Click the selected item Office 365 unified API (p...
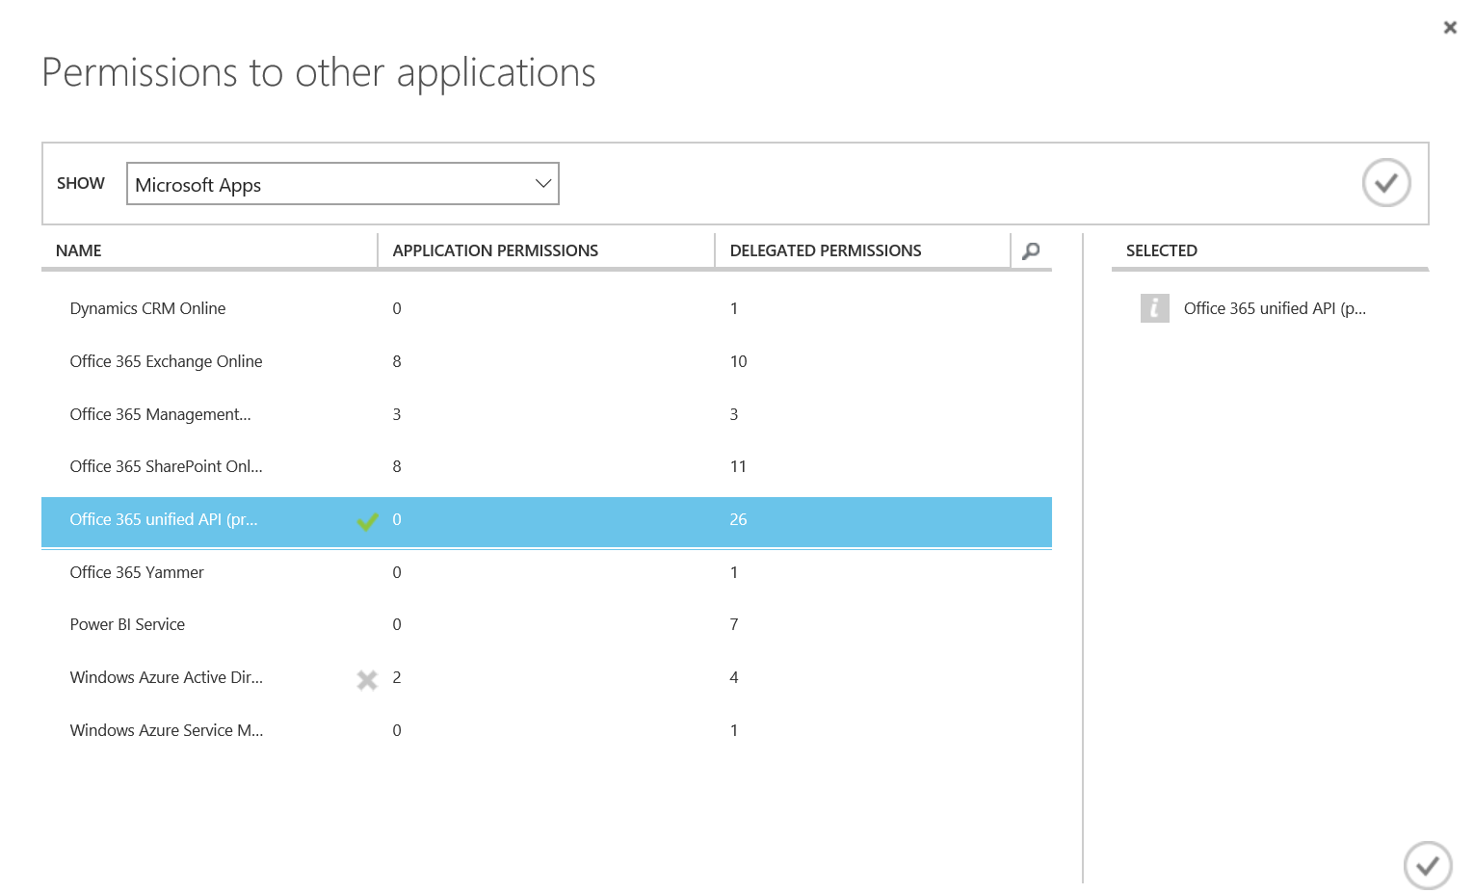 click(1275, 308)
